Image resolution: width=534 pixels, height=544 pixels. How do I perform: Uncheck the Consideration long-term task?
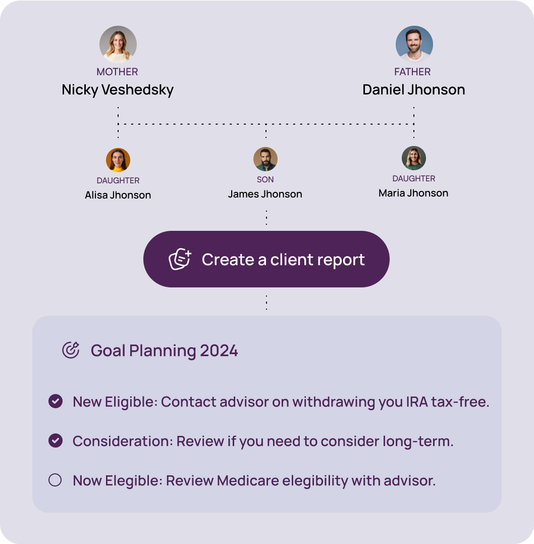(56, 441)
